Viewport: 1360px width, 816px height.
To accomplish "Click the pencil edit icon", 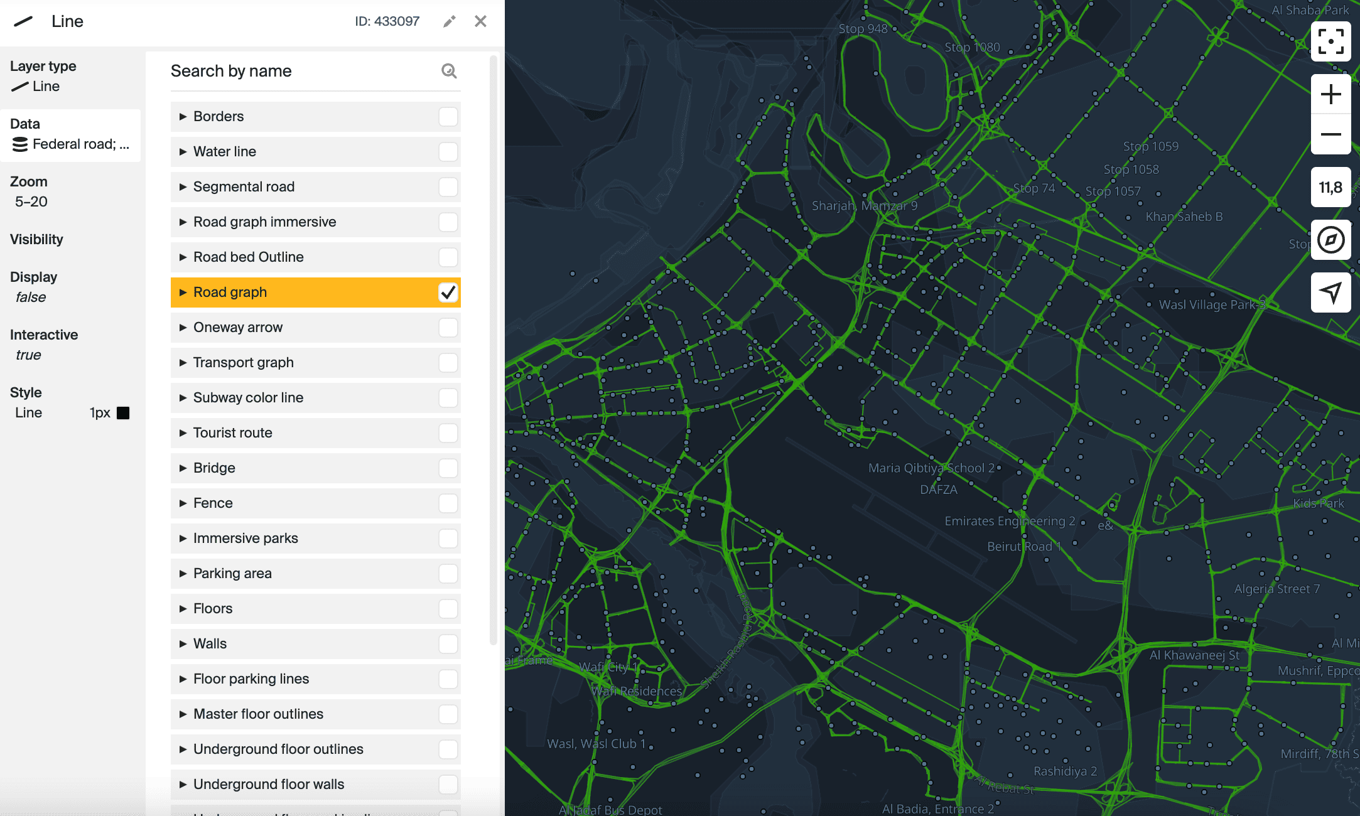I will tap(449, 22).
